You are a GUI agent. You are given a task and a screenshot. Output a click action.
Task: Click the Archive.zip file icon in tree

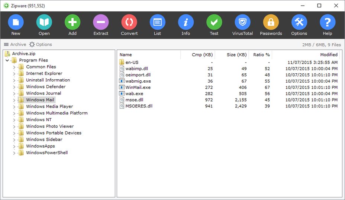8,54
